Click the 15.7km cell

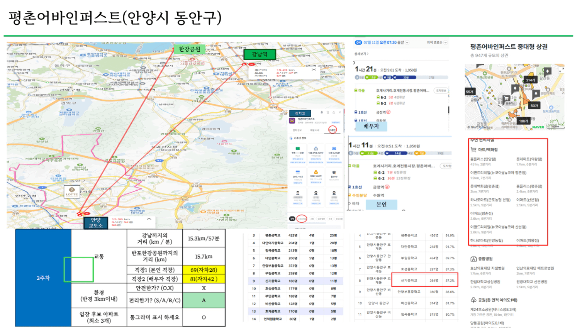[204, 256]
